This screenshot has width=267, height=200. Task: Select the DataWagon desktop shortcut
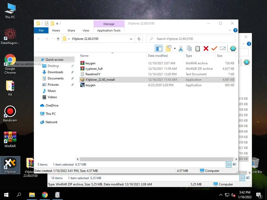(x=10, y=36)
